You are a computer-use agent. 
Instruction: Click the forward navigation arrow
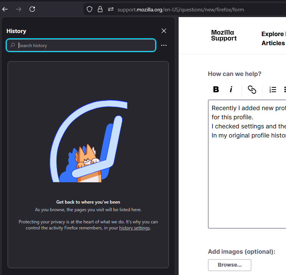tap(19, 9)
